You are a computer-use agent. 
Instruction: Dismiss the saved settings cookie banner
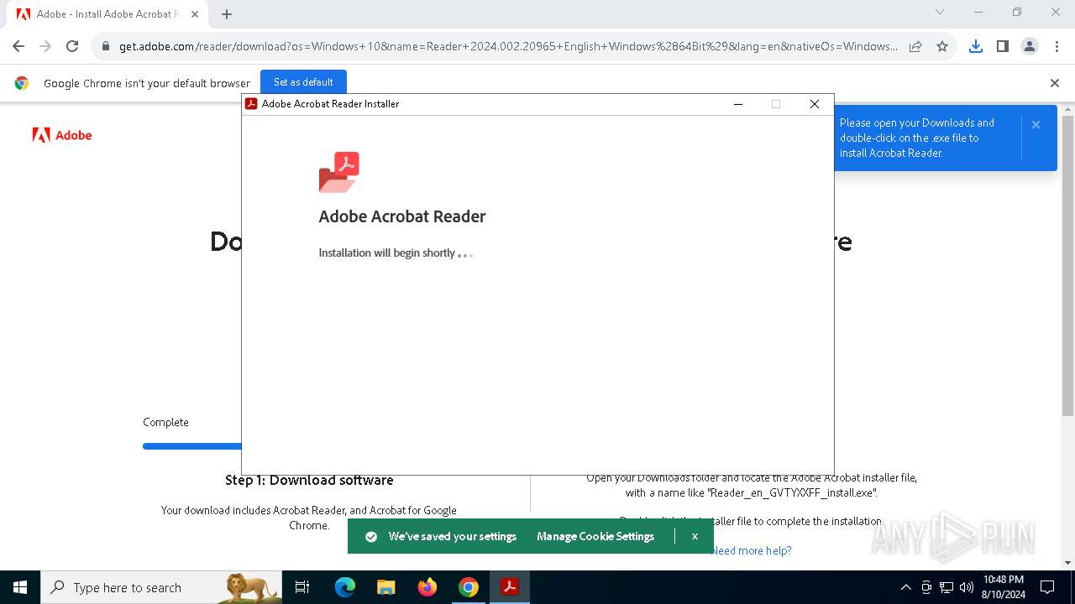coord(695,536)
